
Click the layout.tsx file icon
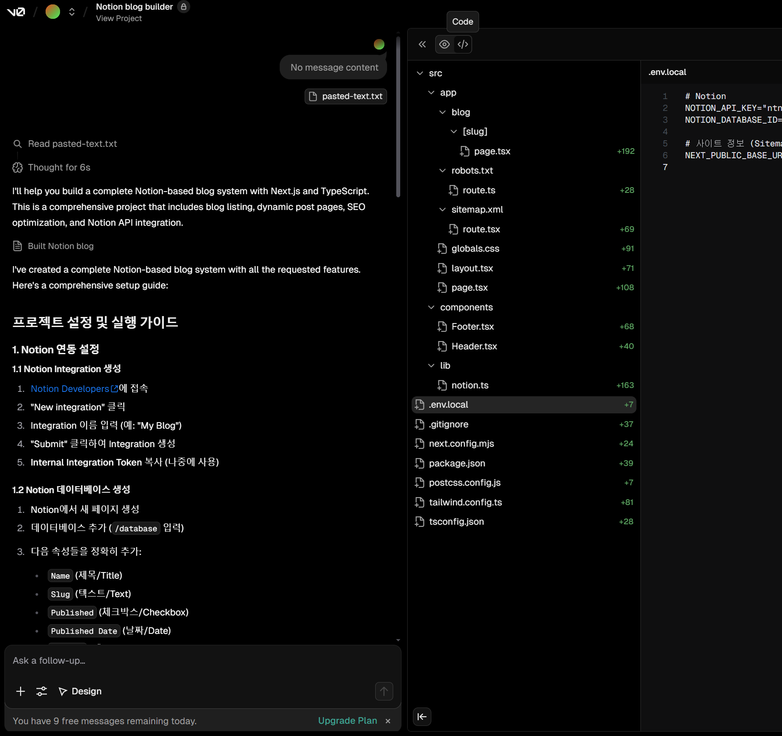442,268
